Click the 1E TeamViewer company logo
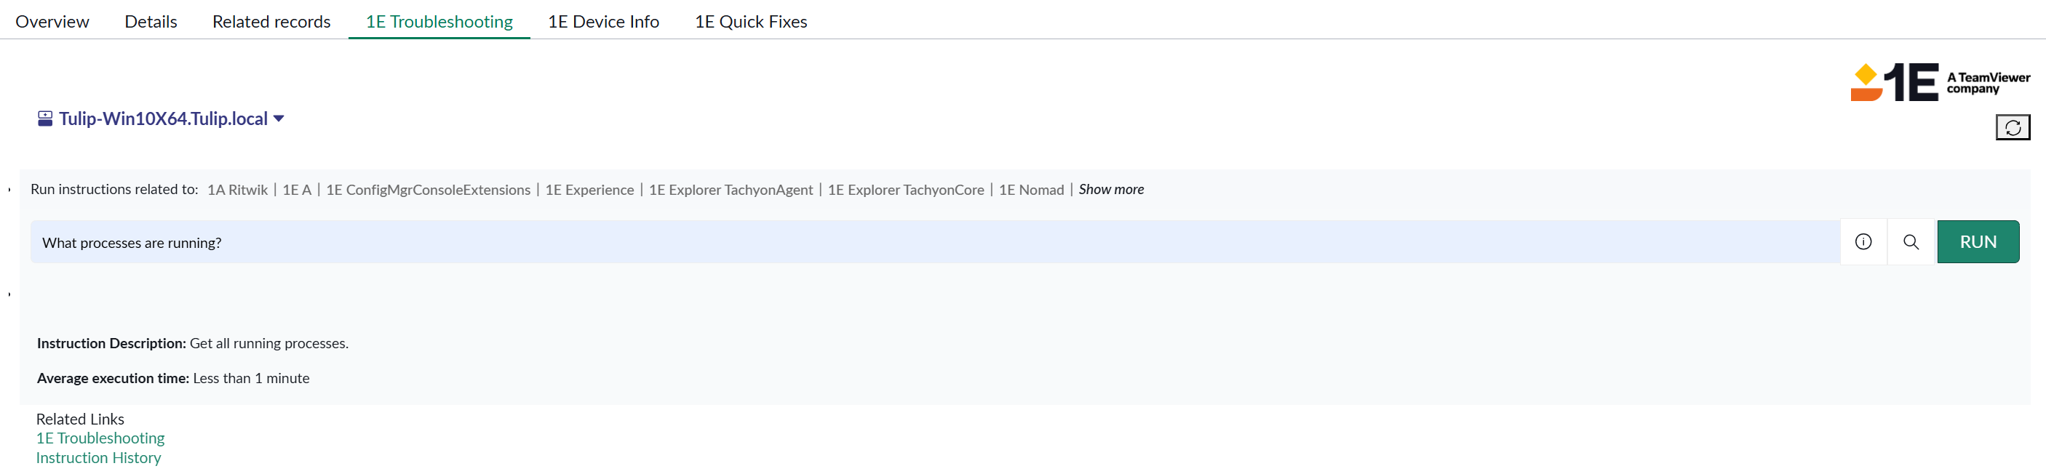Viewport: 2046px width, 474px height. (x=1939, y=83)
